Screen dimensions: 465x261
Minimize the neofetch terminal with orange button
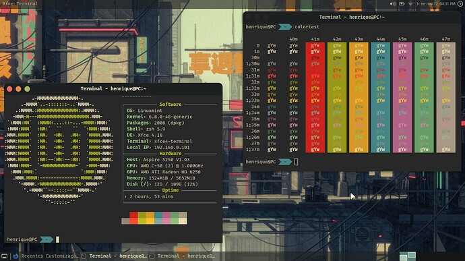click(18, 89)
